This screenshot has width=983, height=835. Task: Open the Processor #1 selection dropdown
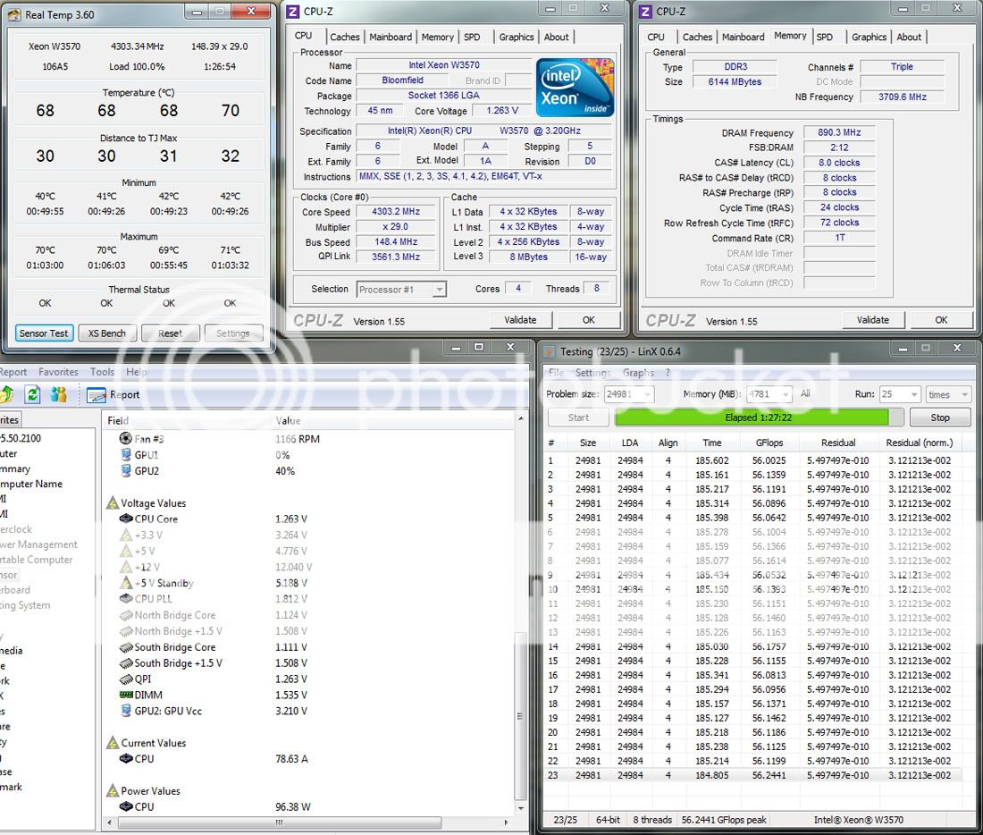[x=440, y=290]
